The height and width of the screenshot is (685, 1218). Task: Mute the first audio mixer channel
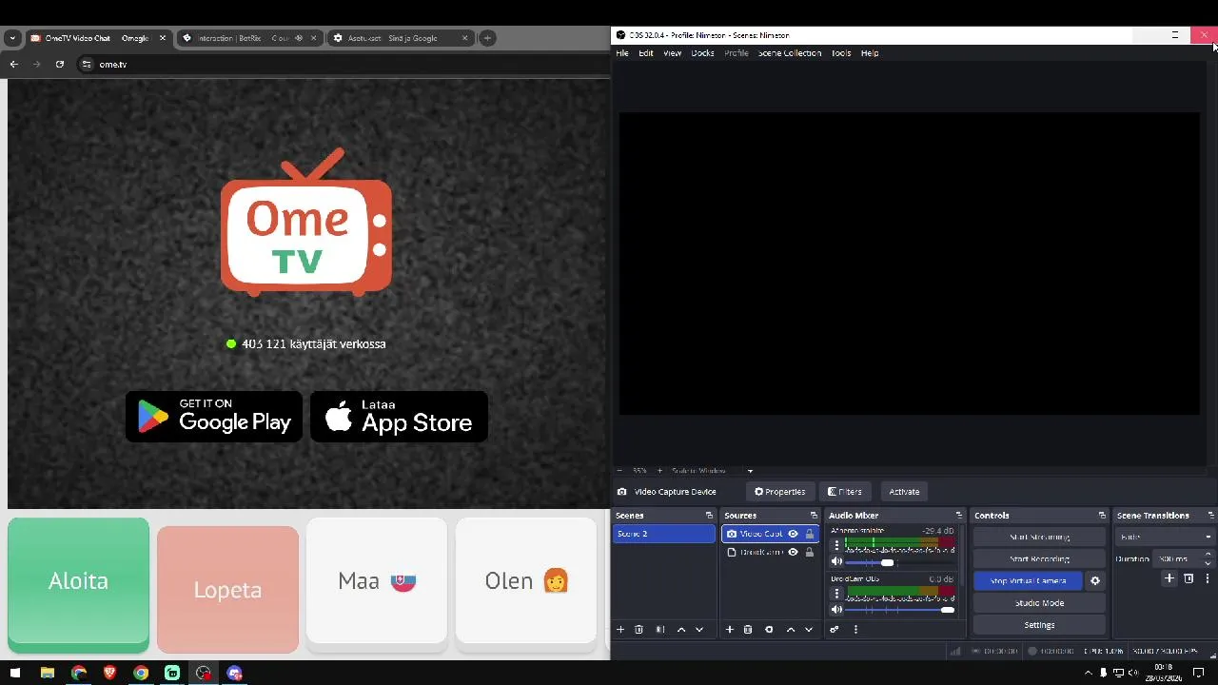pos(837,562)
